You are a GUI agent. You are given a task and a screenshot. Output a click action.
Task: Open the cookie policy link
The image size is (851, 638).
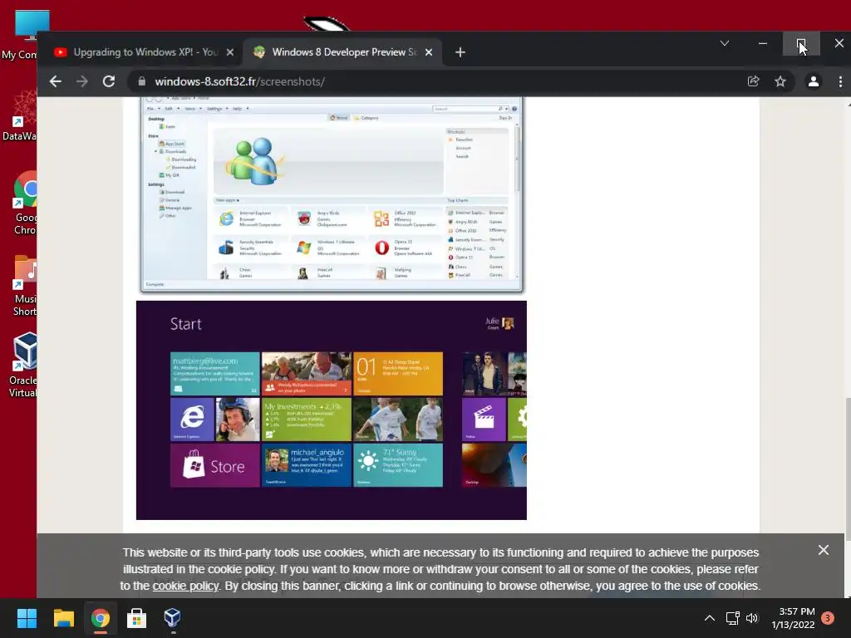click(x=185, y=586)
